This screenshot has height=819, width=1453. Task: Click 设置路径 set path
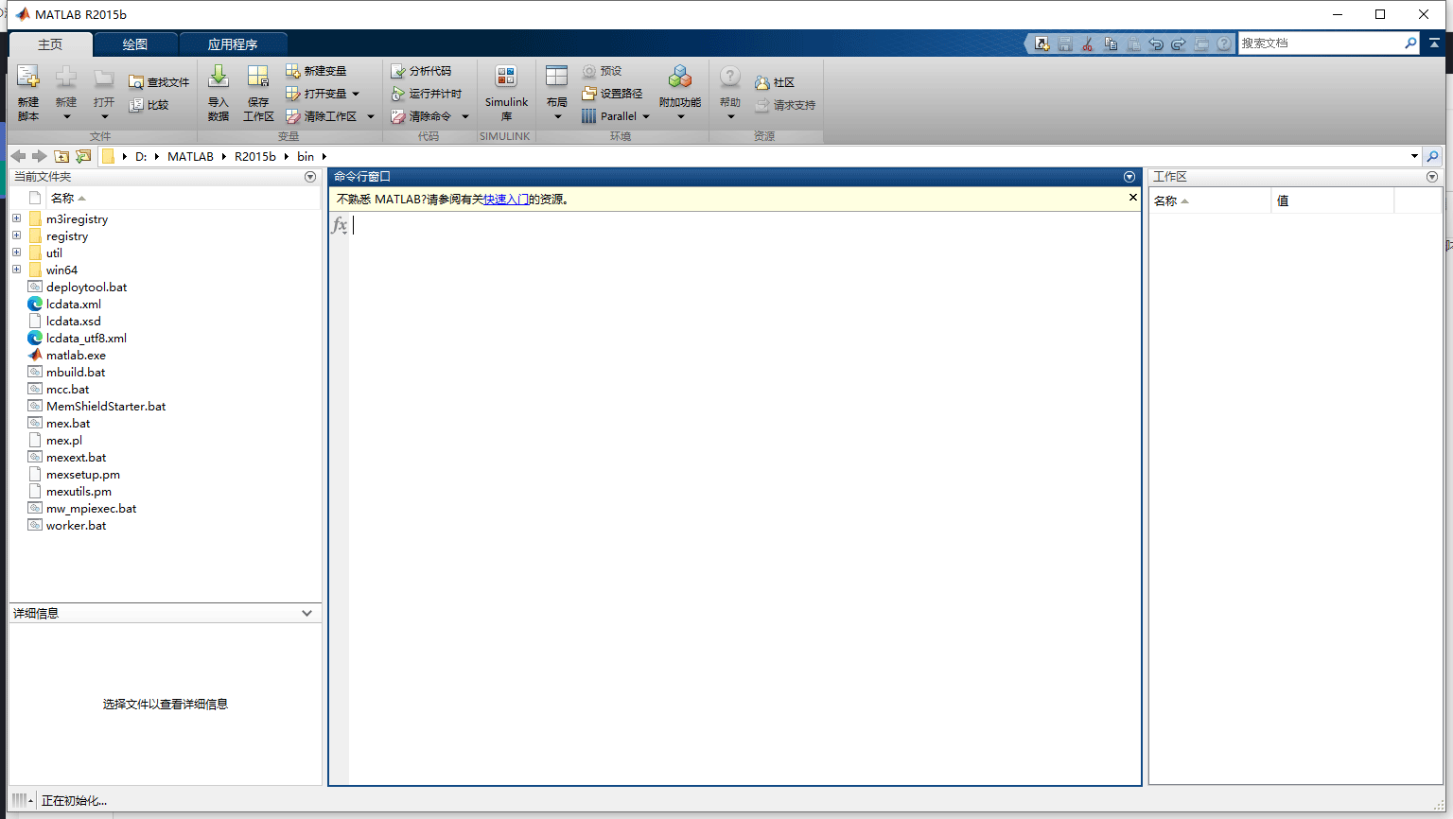point(612,94)
